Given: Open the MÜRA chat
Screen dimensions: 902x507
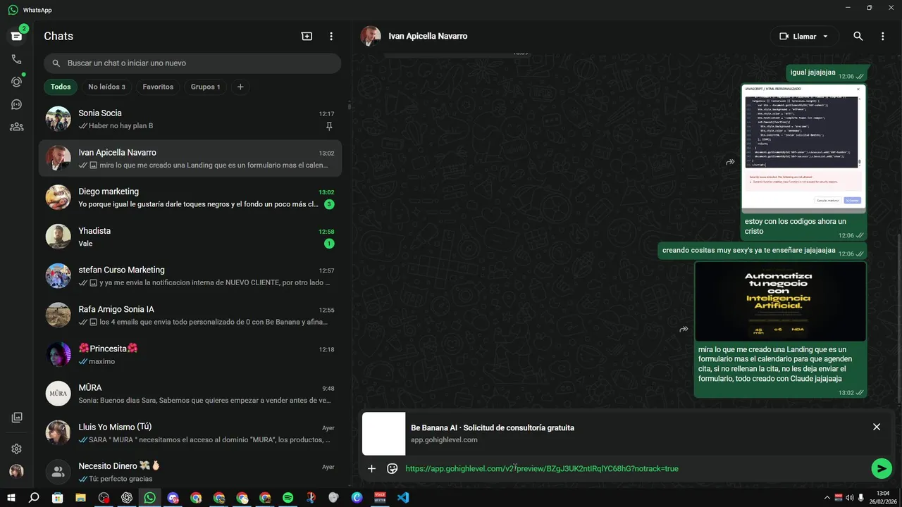Looking at the screenshot, I should 190,394.
